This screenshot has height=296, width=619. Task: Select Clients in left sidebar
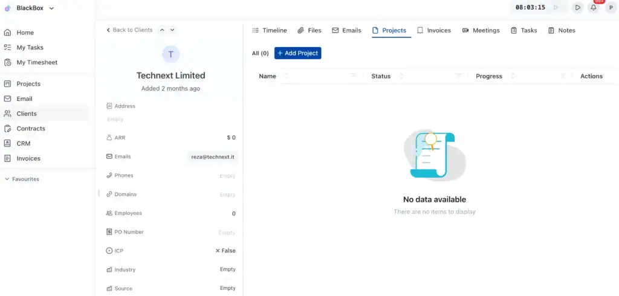click(27, 114)
